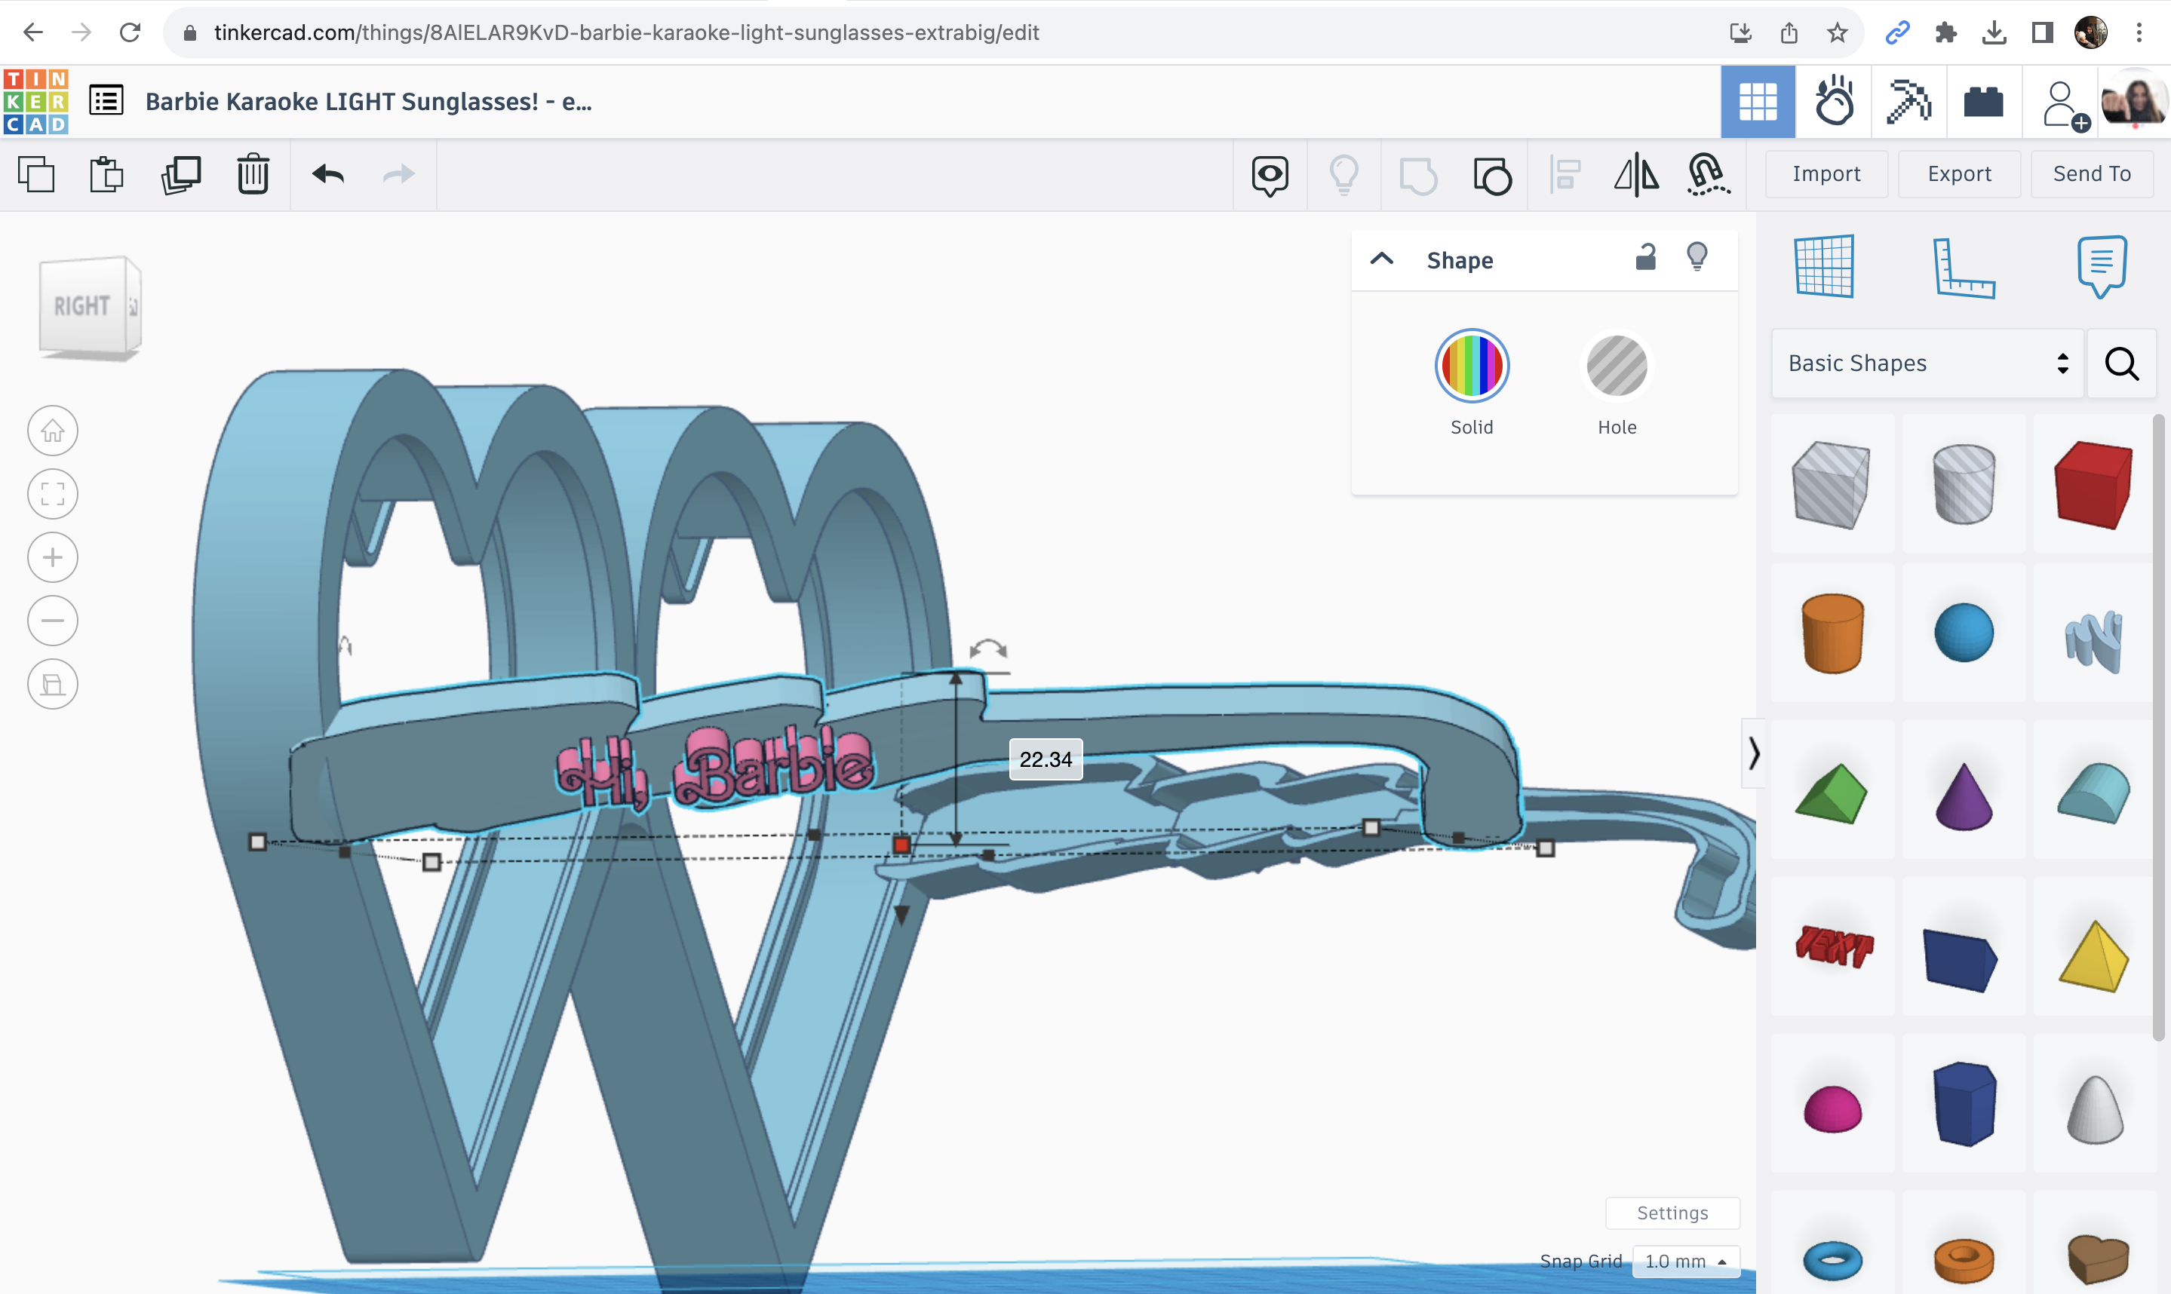Click the Notes tool icon
The width and height of the screenshot is (2171, 1294).
[2102, 266]
